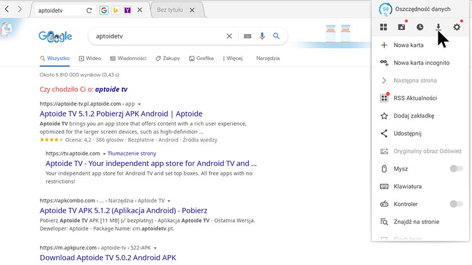Open the Klawiatura menu item
This screenshot has width=472, height=265.
(421, 186)
